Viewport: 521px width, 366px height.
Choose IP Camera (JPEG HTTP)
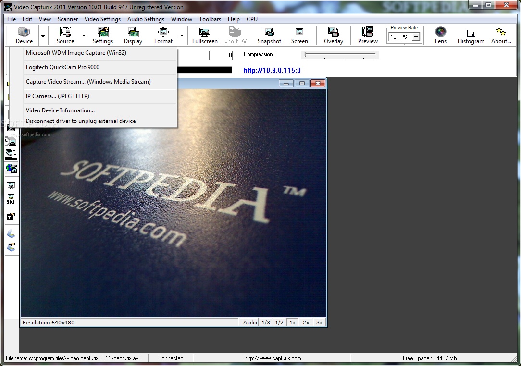[x=93, y=96]
